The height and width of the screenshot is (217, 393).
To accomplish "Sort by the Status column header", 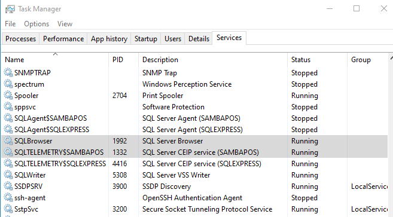I will coord(317,60).
